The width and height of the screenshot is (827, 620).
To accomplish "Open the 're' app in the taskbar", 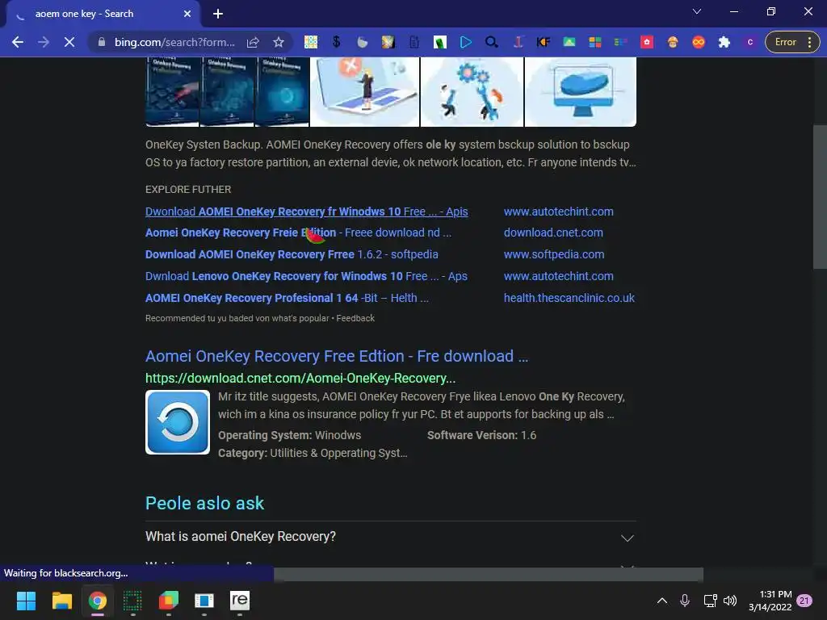I will pyautogui.click(x=240, y=600).
